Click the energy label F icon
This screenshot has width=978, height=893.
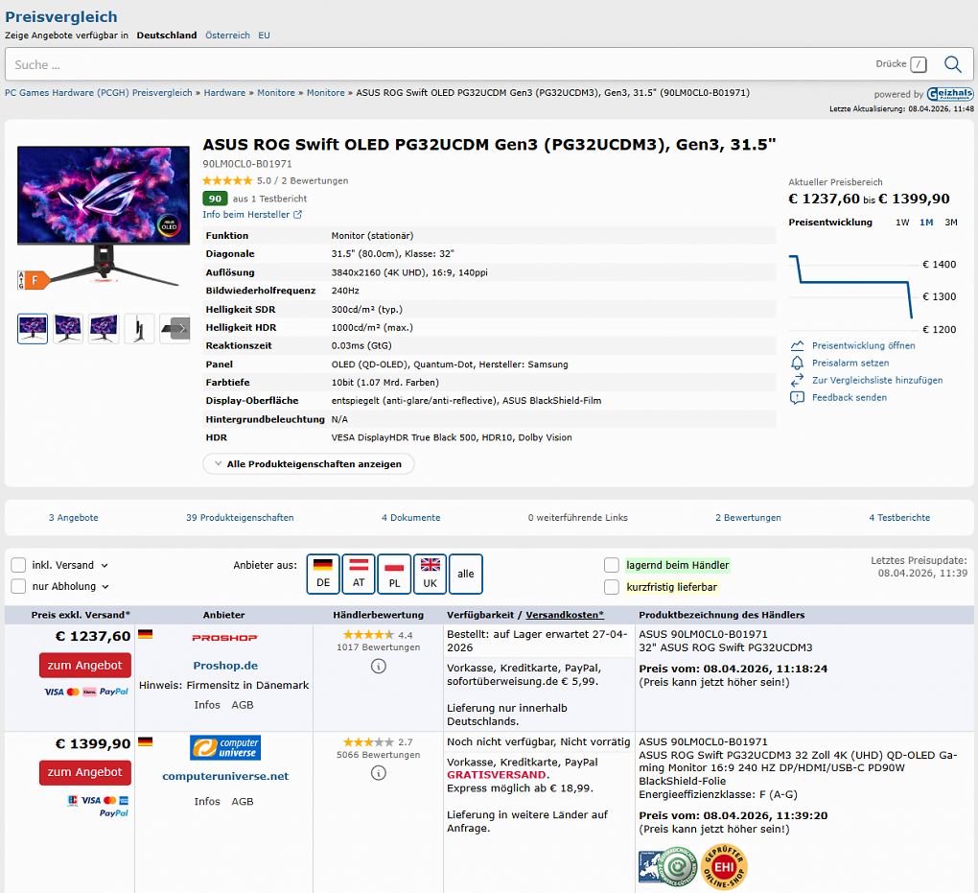pos(33,280)
